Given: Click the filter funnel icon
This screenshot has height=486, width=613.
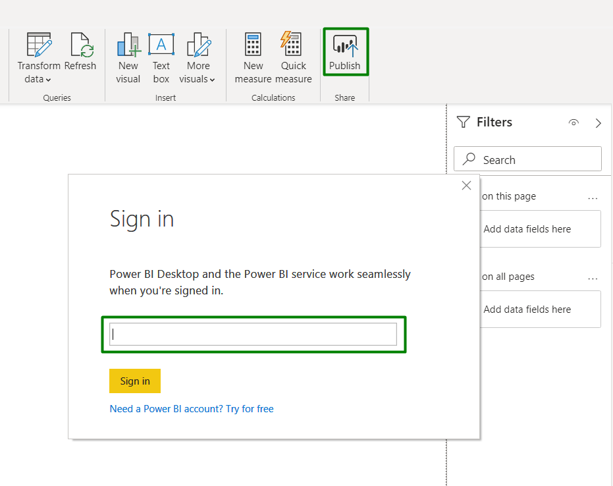Looking at the screenshot, I should pos(464,122).
